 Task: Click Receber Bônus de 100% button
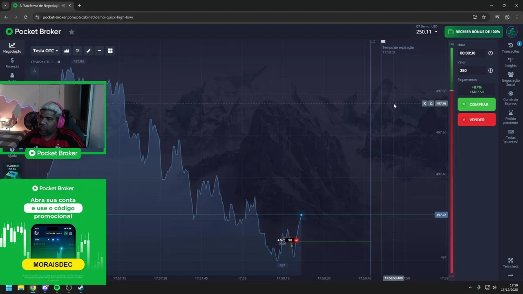[x=474, y=32]
